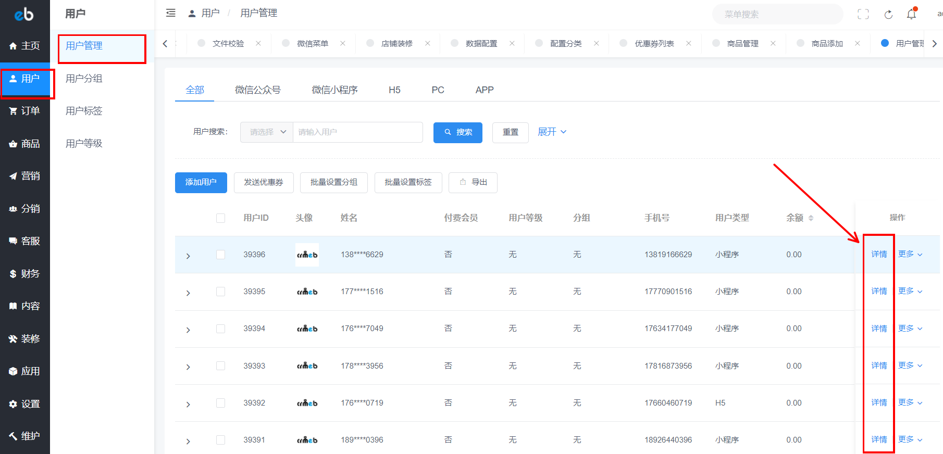The image size is (943, 454).
Task: Click the 添加用户 button
Action: click(x=201, y=183)
